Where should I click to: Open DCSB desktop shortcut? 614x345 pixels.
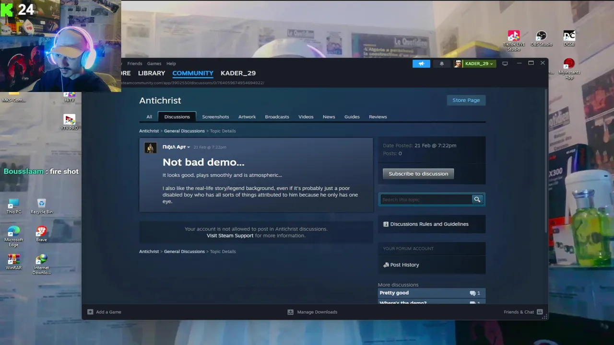tap(569, 38)
